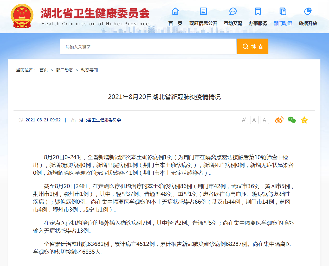Click the clock icon beside publish date
Image resolution: width=329 pixels, height=266 pixels.
21,120
